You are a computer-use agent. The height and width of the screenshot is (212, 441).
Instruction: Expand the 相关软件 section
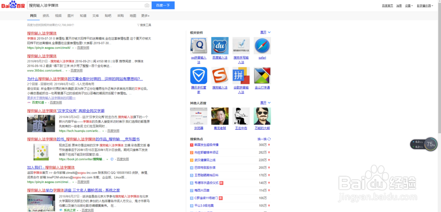tap(265, 32)
